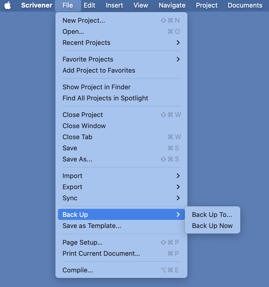Select Save as Template...
Screen dimensions: 269x287
click(121, 226)
